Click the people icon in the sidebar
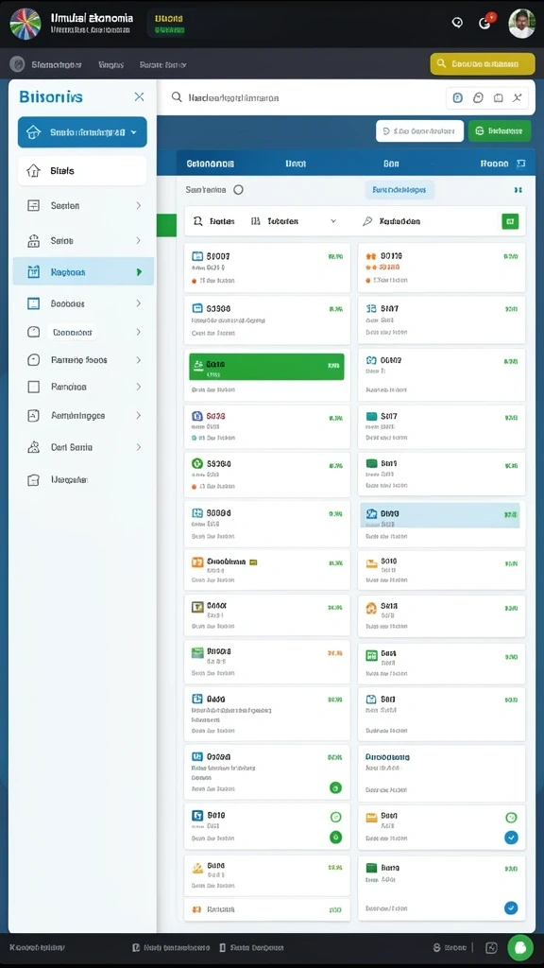 coord(34,447)
